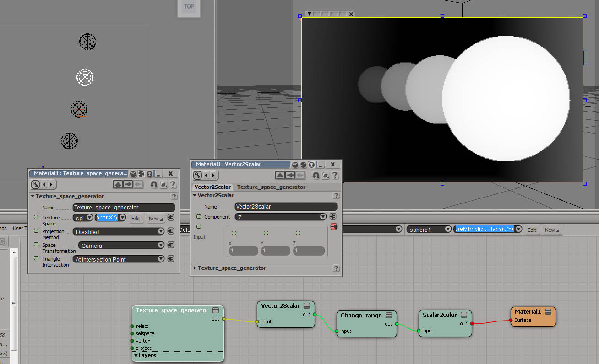The image size is (599, 364).
Task: Toggle animation marker beside Component parameter
Action: [199, 217]
